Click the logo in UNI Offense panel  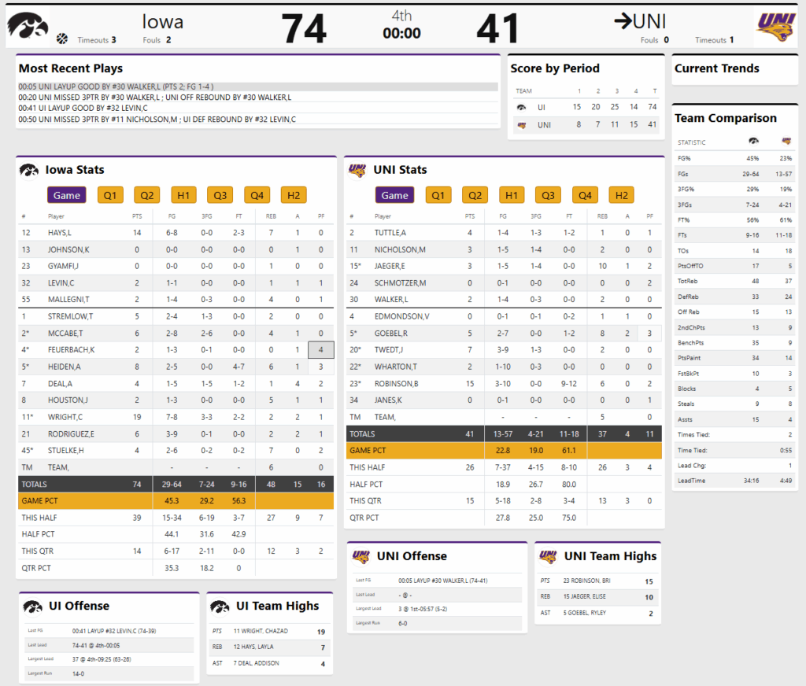coord(360,556)
